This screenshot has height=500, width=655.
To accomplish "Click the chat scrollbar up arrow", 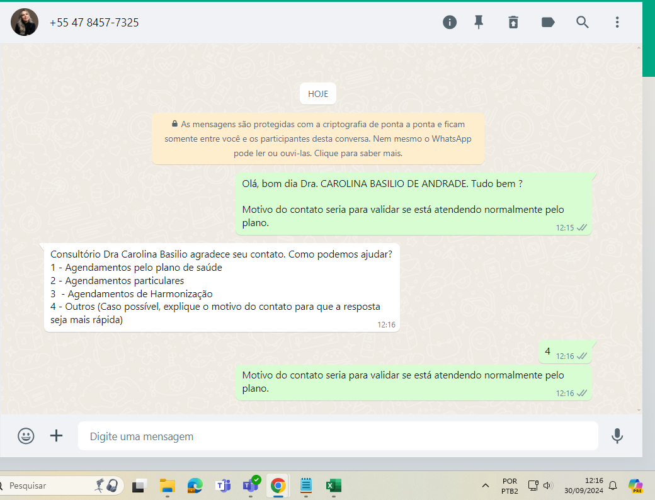I will point(639,48).
